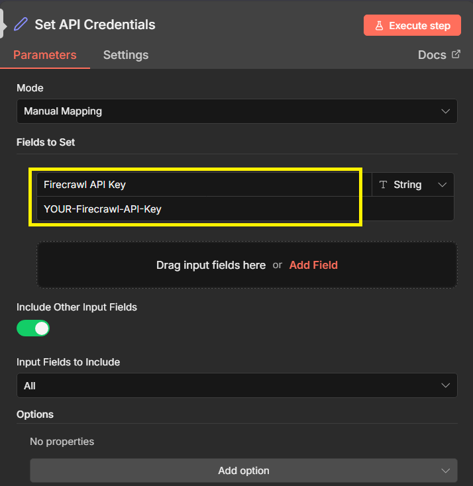The image size is (473, 486).
Task: Click the T type icon beside String
Action: pyautogui.click(x=383, y=185)
